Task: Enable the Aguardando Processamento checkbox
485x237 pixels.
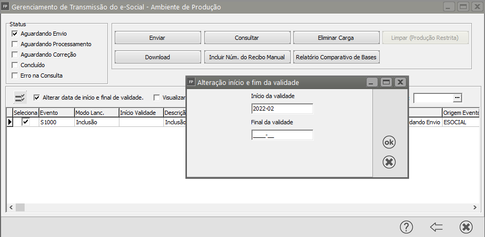Action: pos(15,44)
